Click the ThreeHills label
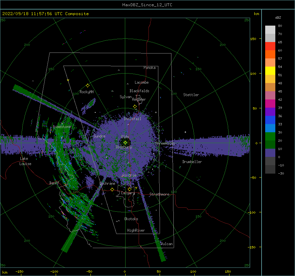 coord(165,143)
